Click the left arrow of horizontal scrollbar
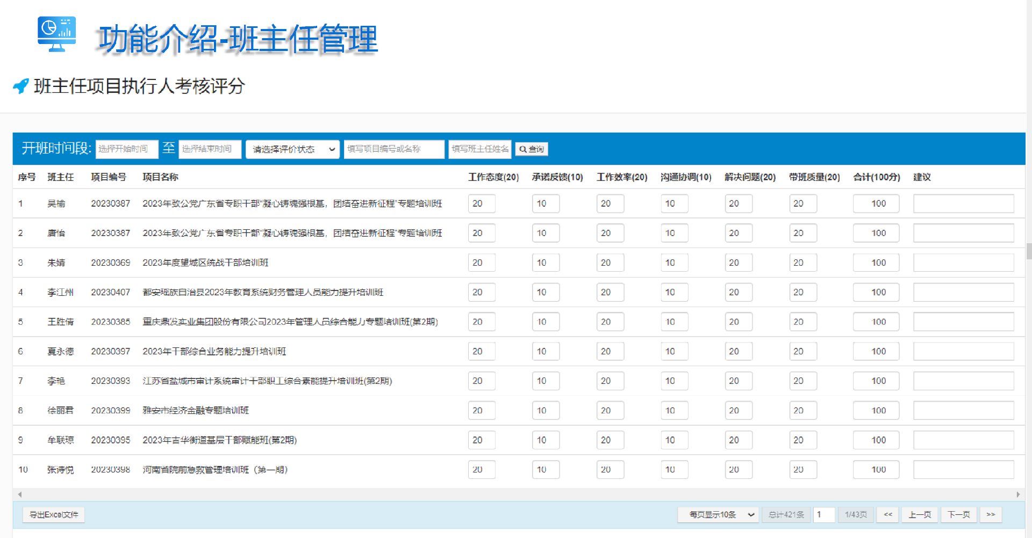1032x538 pixels. click(x=20, y=495)
